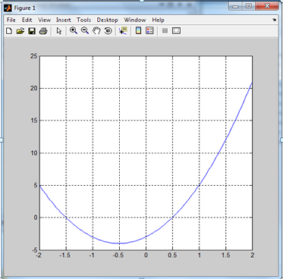Screen dimensions: 283x279
Task: Click the x-axis tick label -0.5
Action: coord(118,255)
